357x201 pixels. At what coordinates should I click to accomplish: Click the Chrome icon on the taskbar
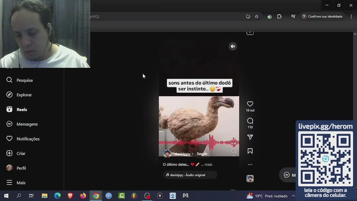pos(96,196)
